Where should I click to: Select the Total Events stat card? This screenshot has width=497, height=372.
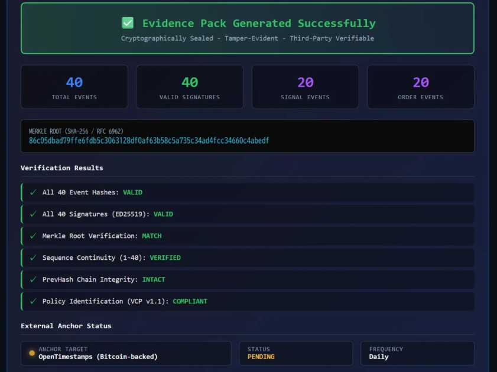[x=74, y=87]
